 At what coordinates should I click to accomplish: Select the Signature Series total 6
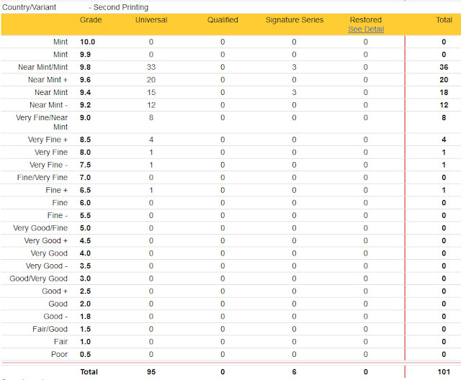pos(294,372)
